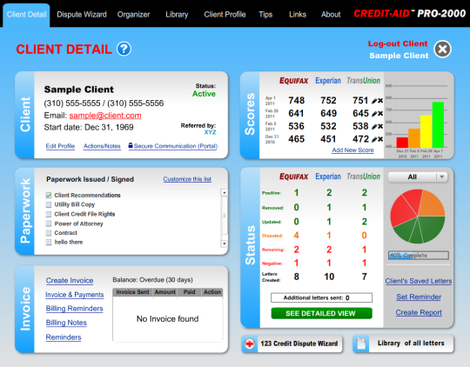Delete the Feb 5 2011 score row
This screenshot has height=367, width=470.
click(x=380, y=126)
